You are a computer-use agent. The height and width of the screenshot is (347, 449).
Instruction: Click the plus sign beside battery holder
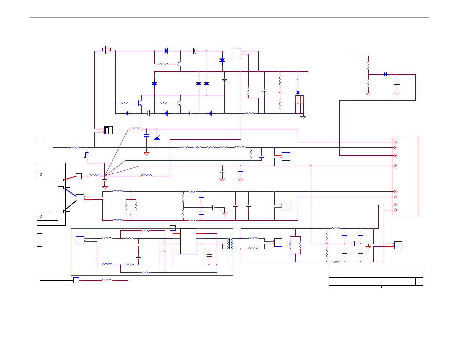(68, 188)
